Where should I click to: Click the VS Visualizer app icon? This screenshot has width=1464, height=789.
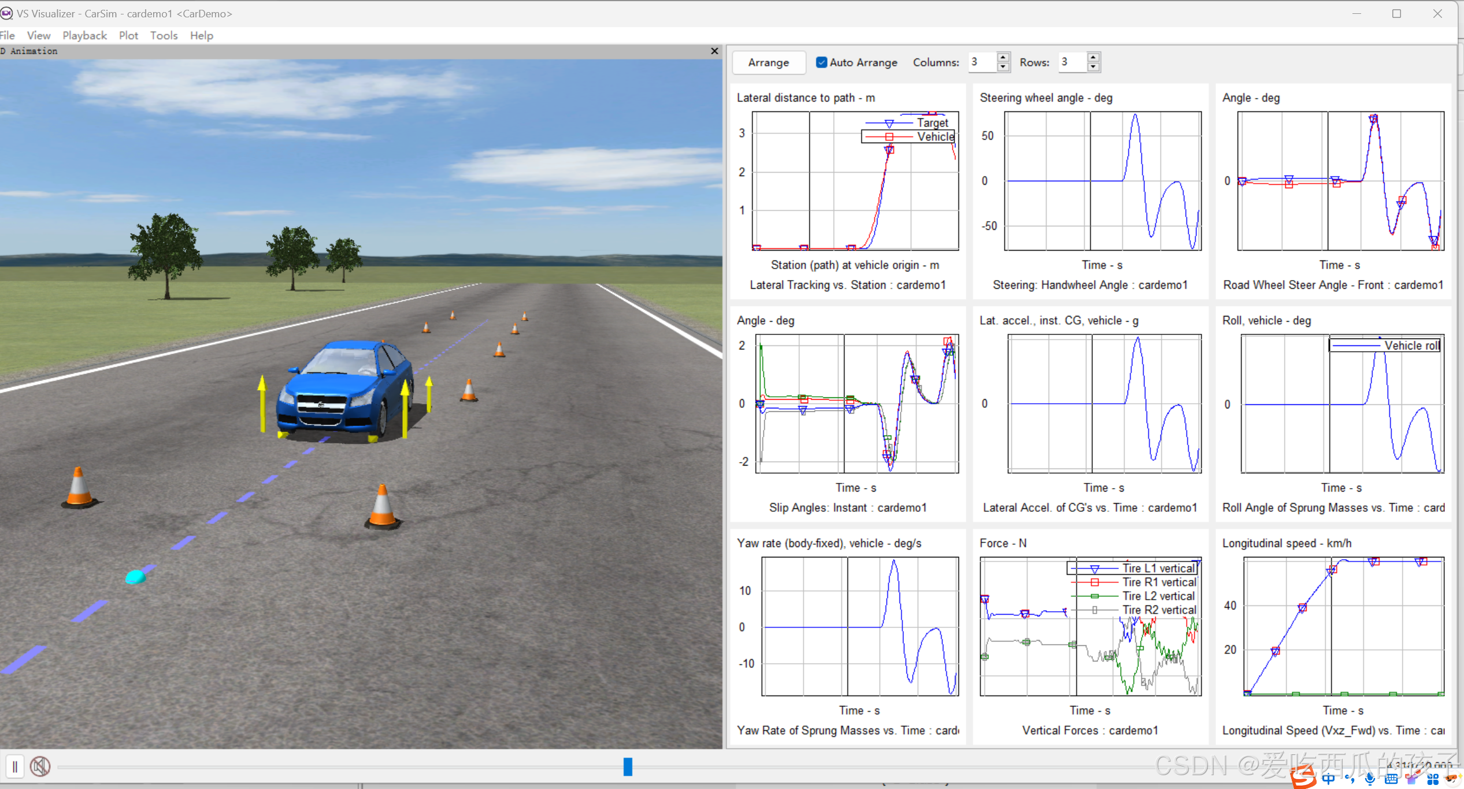pyautogui.click(x=6, y=13)
